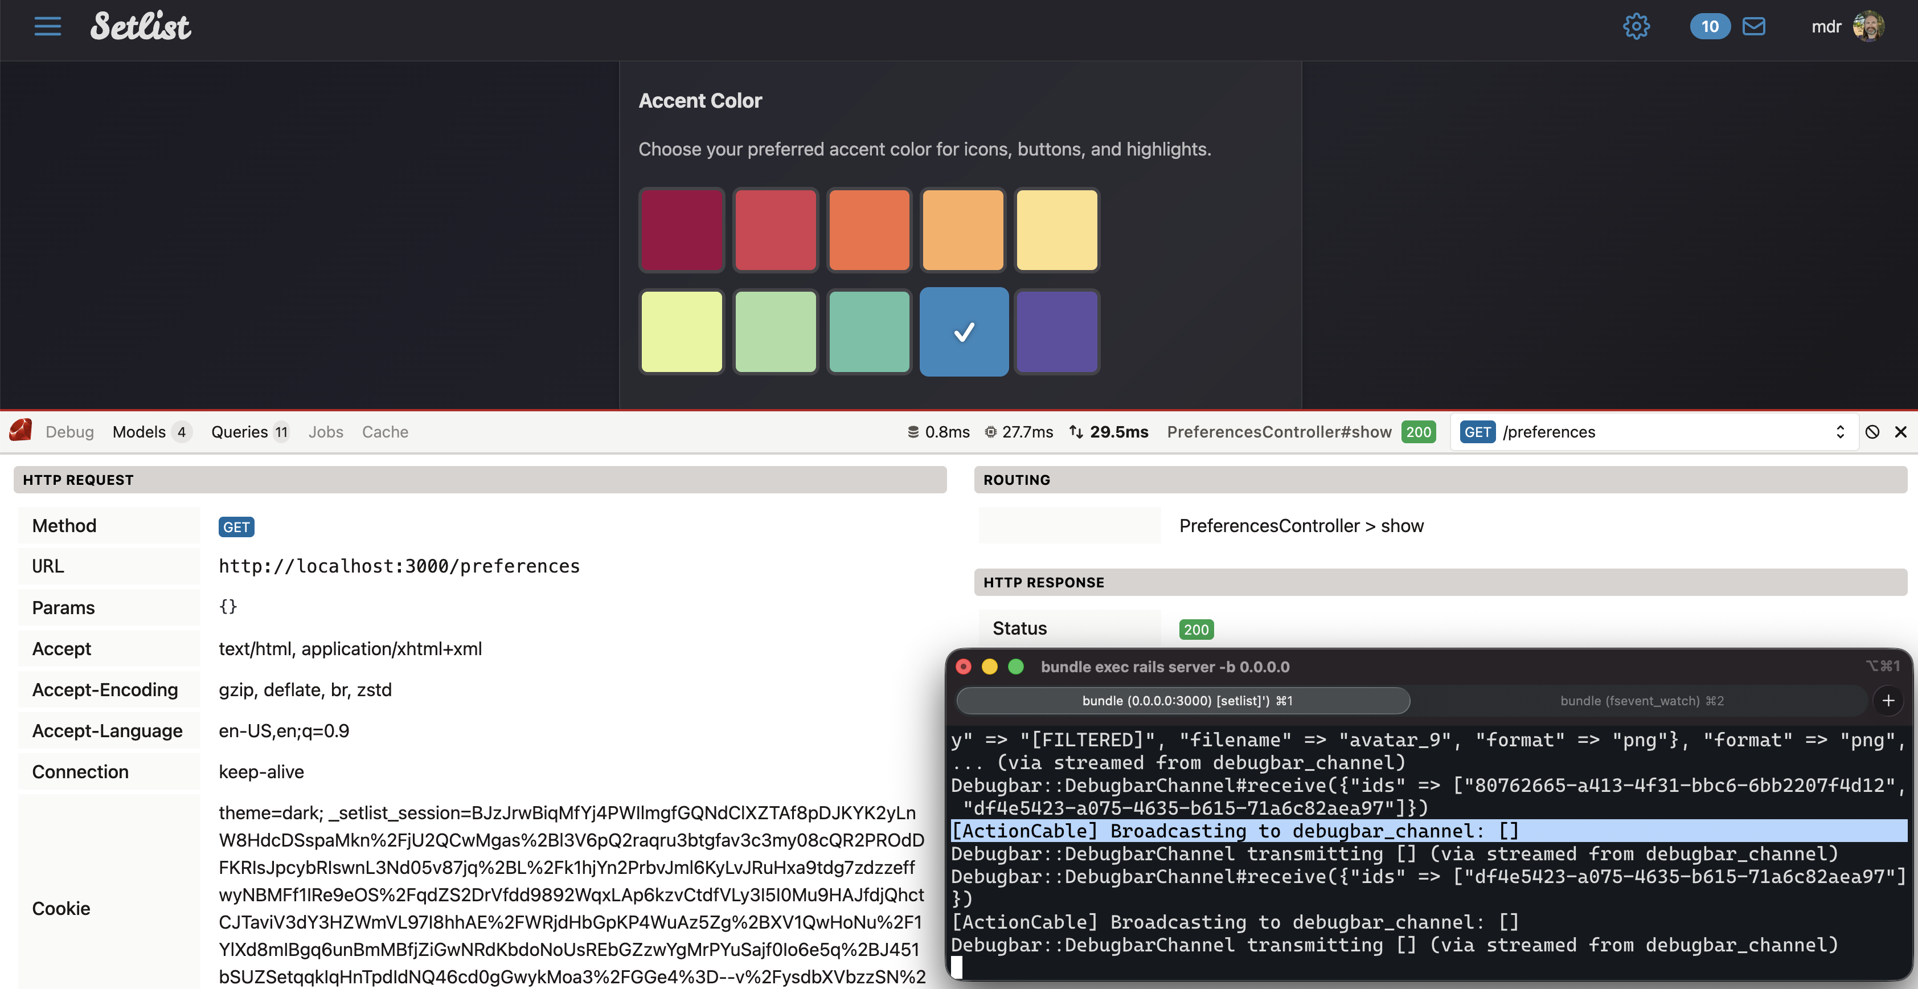Pick the teal green accent color
1918x989 pixels.
869,332
